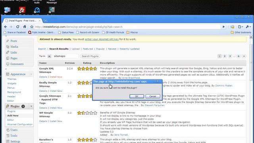Open Links in the WordPress sidebar

(13, 52)
